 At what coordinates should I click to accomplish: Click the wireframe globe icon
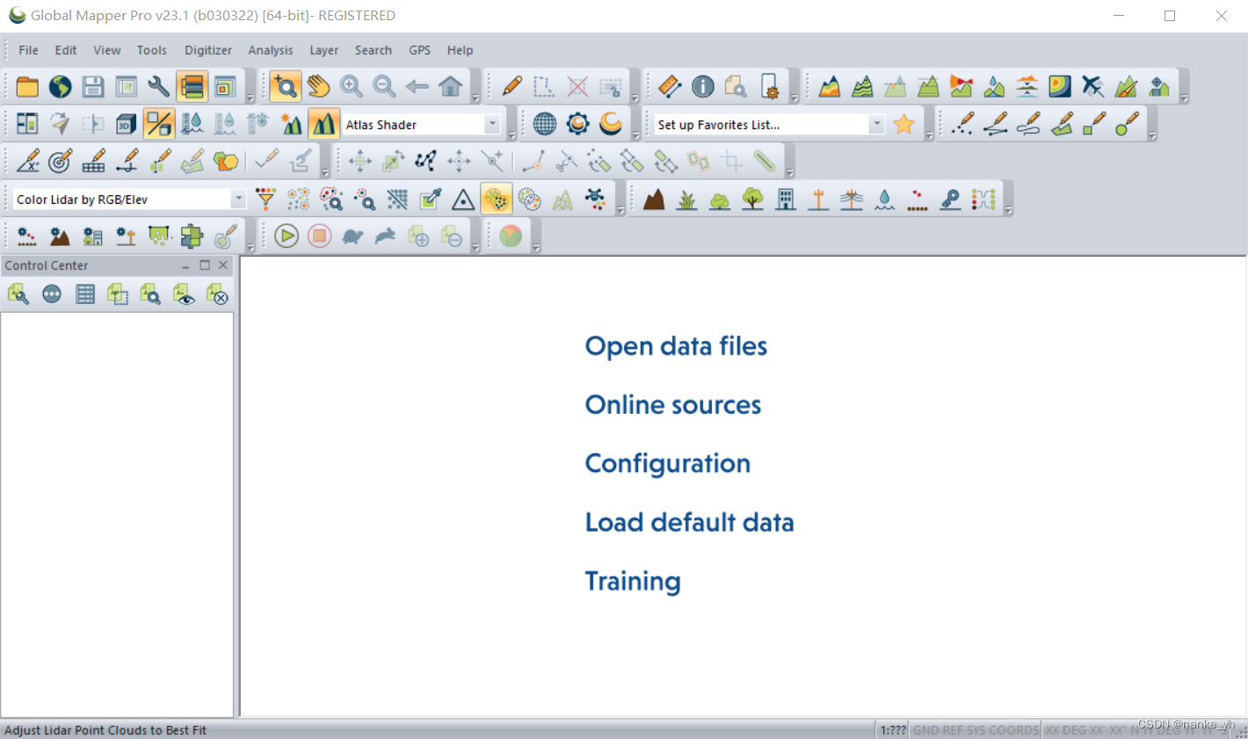click(x=545, y=124)
